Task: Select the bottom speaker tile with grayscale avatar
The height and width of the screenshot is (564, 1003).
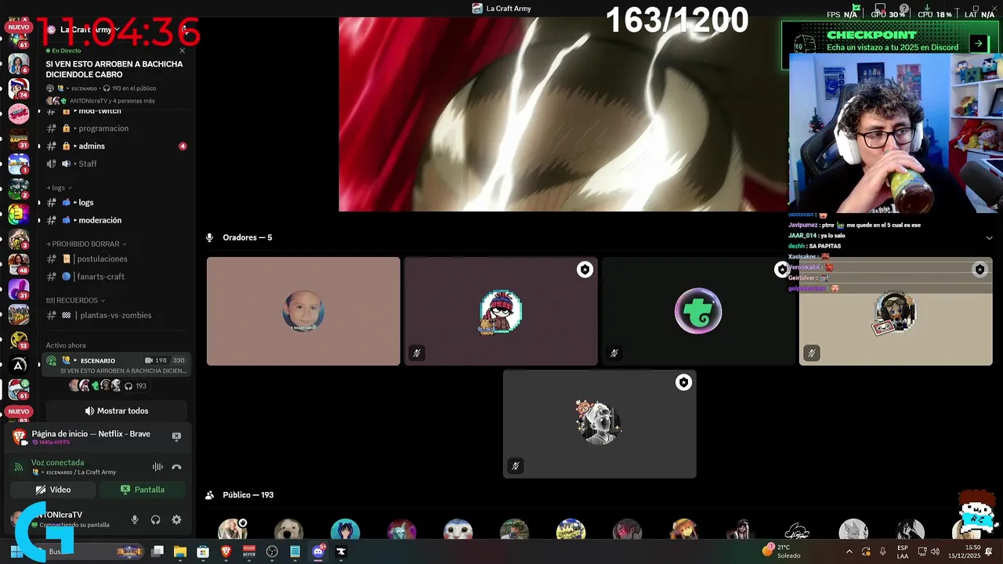Action: point(599,424)
